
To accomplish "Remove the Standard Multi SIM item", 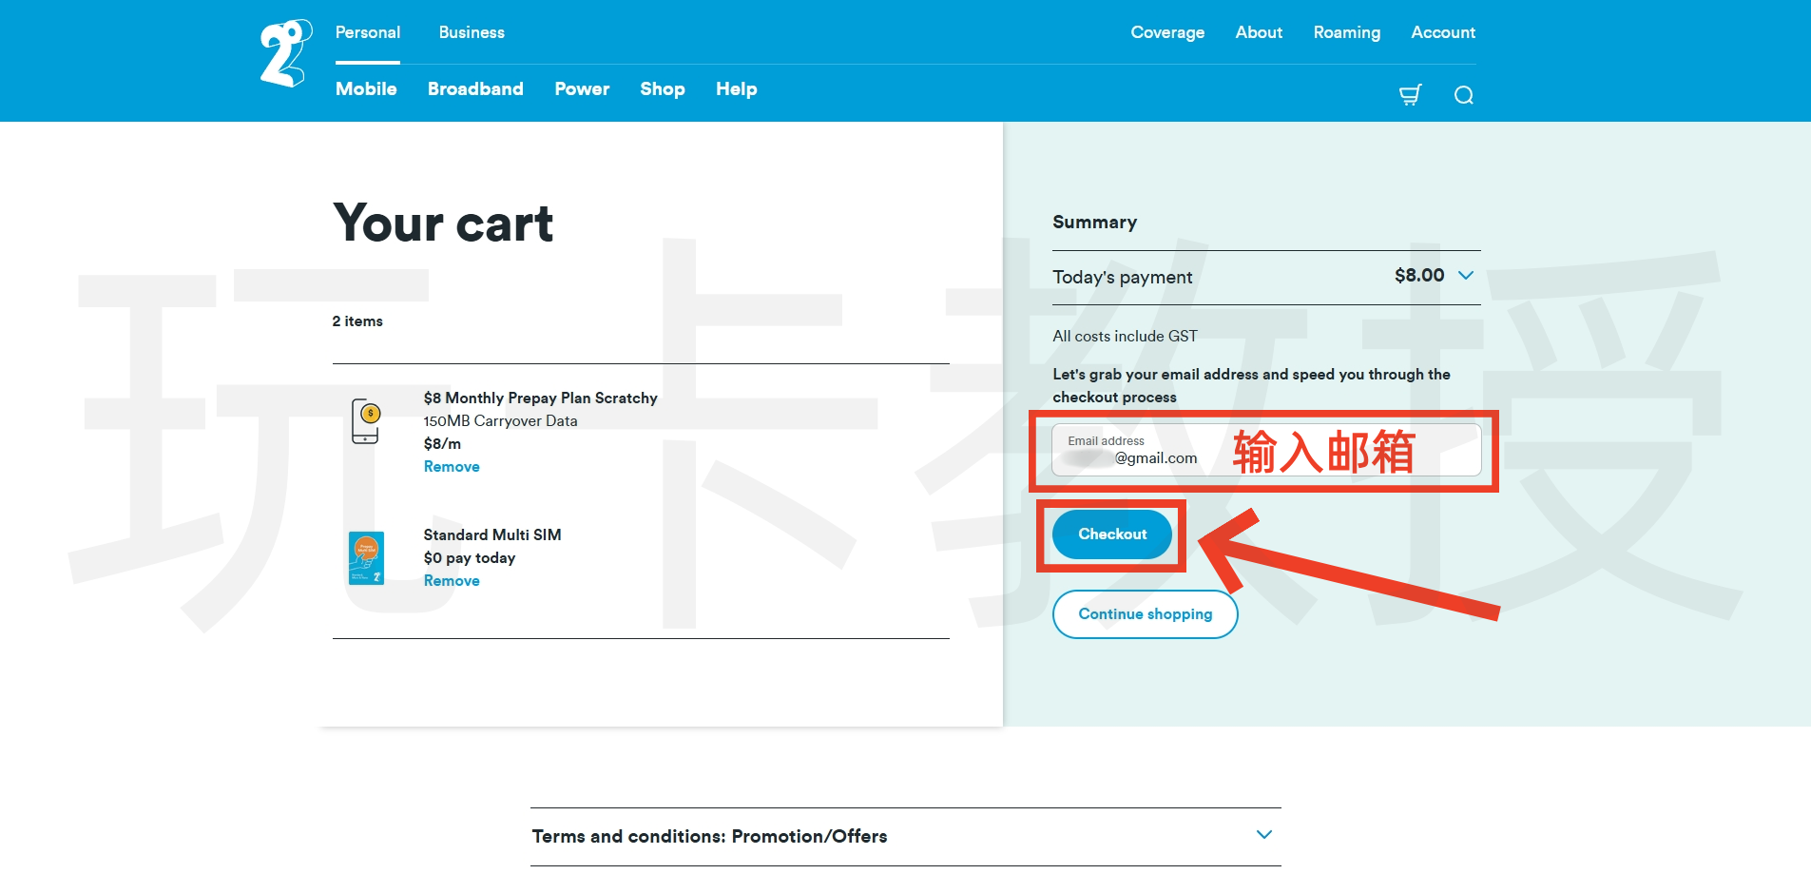I will pos(452,581).
